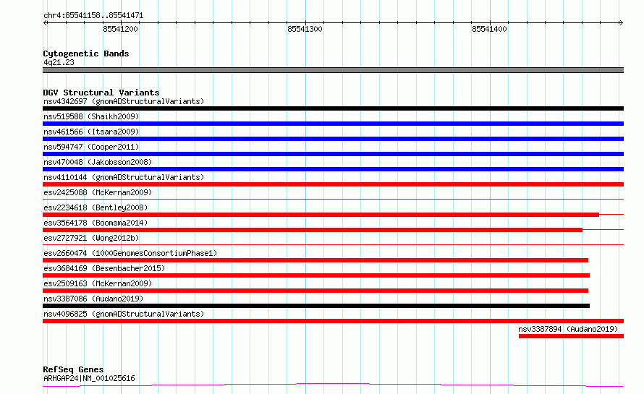Click the blue bar under nsv519588
Viewport: 644px width, 394px height.
pos(333,124)
